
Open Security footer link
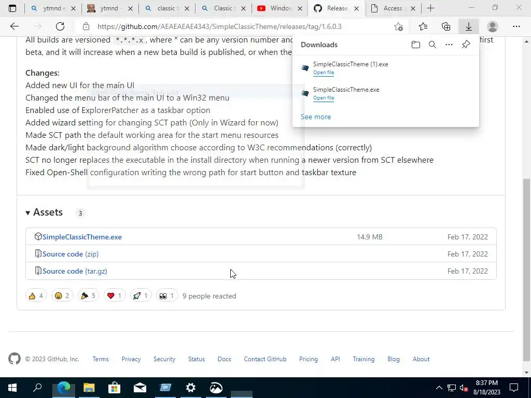click(x=164, y=359)
